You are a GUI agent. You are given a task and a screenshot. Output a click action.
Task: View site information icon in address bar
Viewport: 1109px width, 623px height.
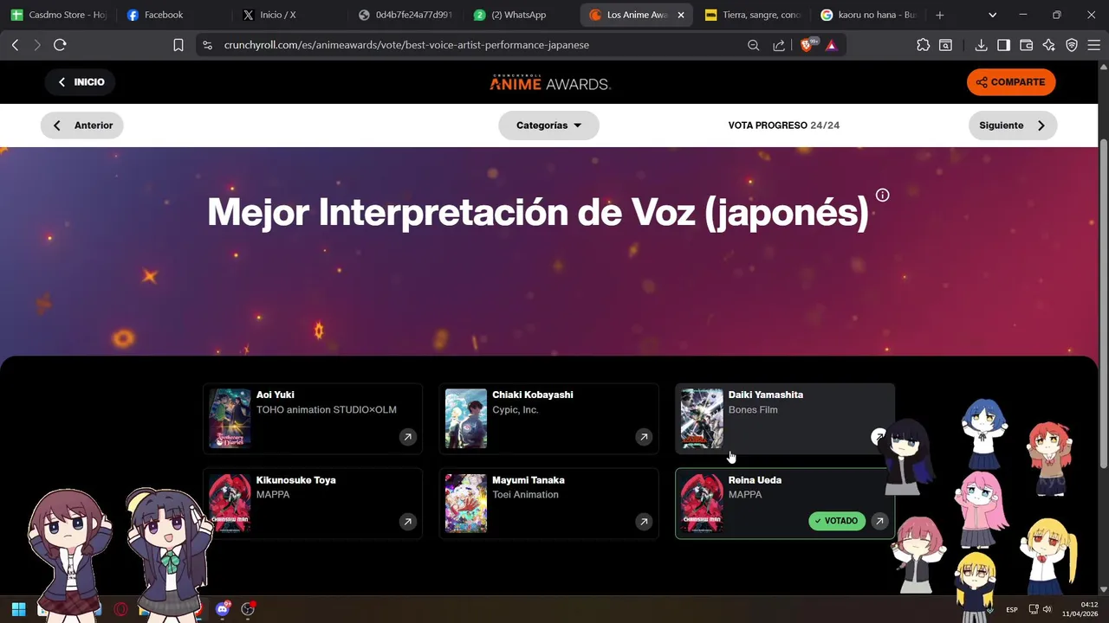[206, 45]
